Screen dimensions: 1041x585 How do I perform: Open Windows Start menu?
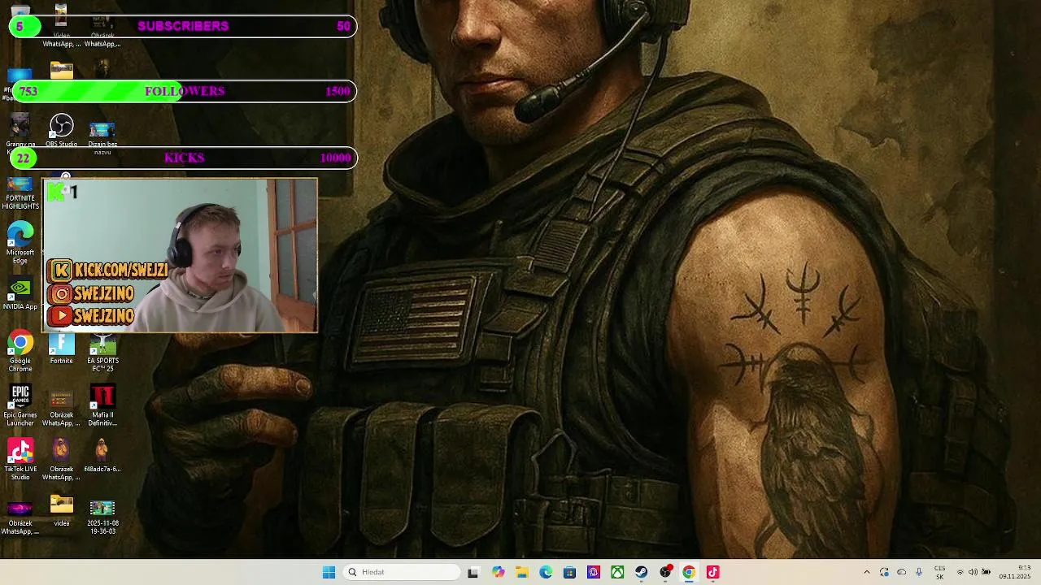[x=329, y=572]
